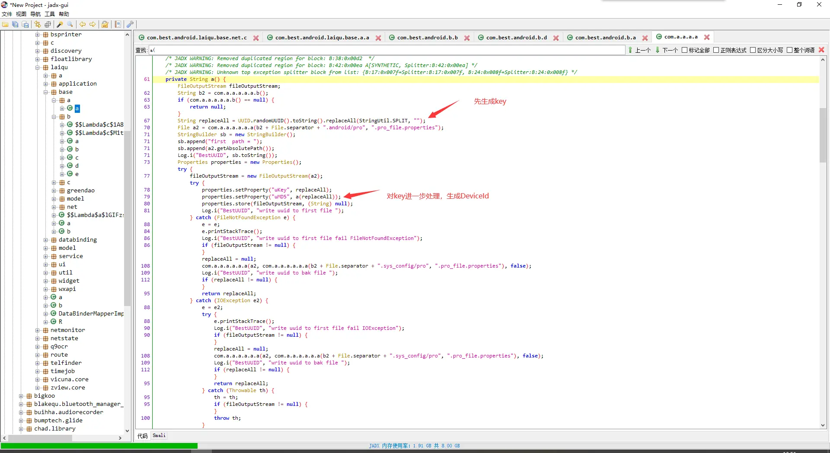830x453 pixels.
Task: Navigate forward with the right arrow icon
Action: (93, 25)
